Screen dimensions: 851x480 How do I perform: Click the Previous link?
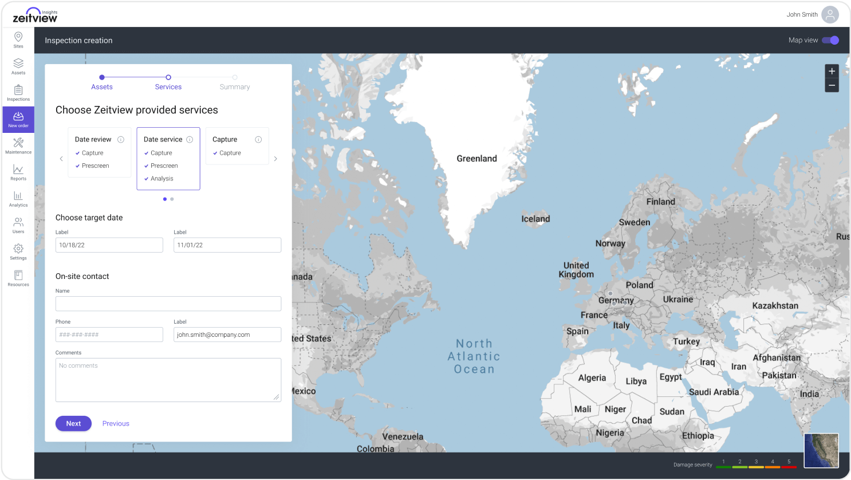tap(116, 423)
